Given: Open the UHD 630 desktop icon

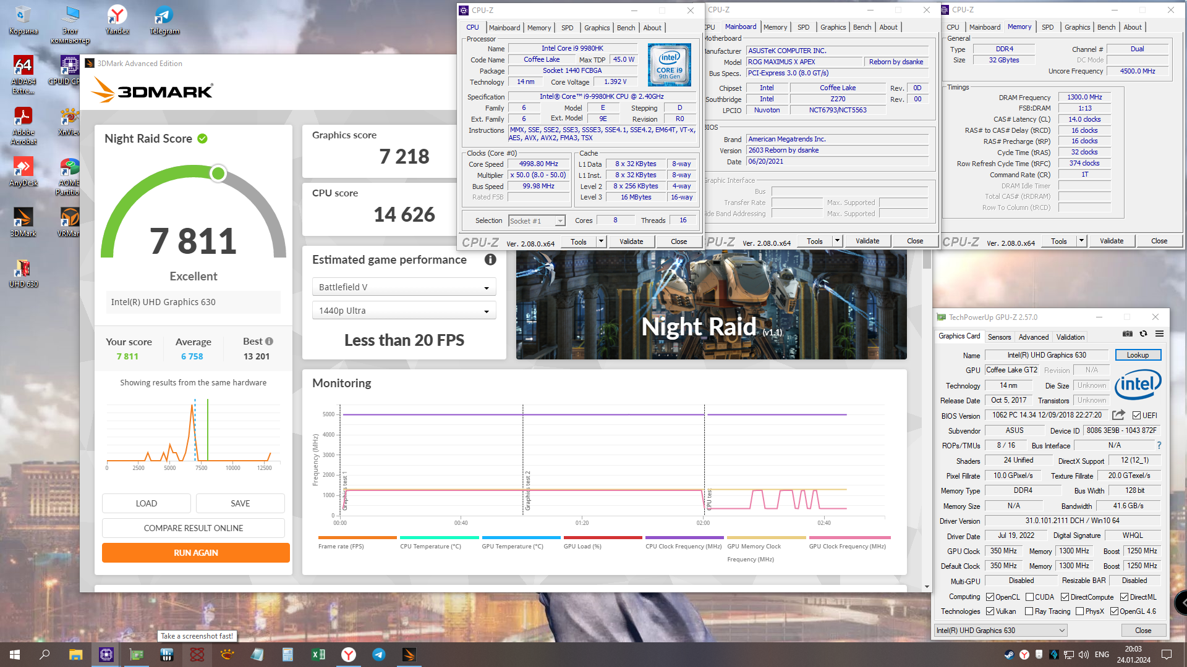Looking at the screenshot, I should tap(23, 273).
